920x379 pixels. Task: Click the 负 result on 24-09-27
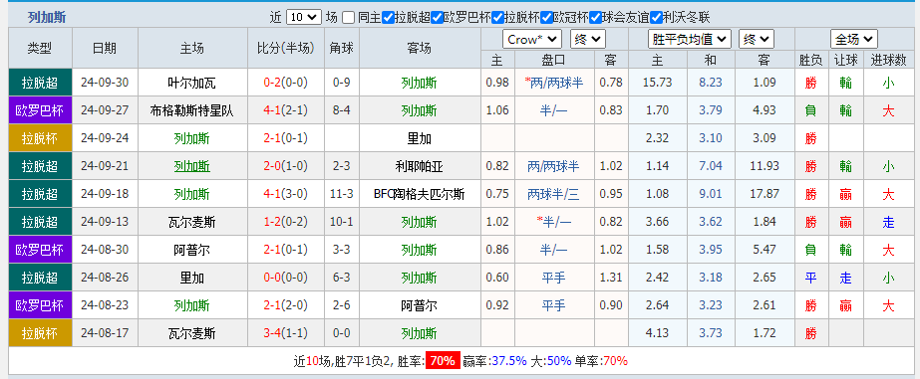(811, 110)
